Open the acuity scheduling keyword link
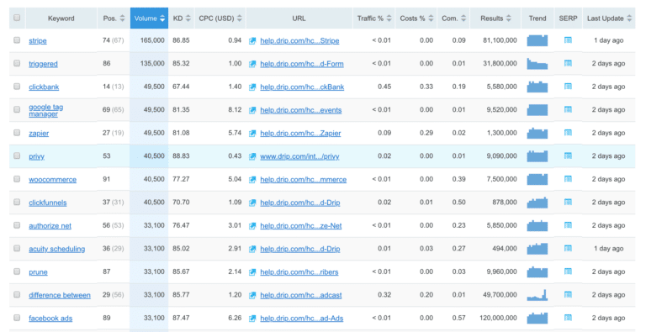This screenshot has height=332, width=646. pyautogui.click(x=57, y=249)
